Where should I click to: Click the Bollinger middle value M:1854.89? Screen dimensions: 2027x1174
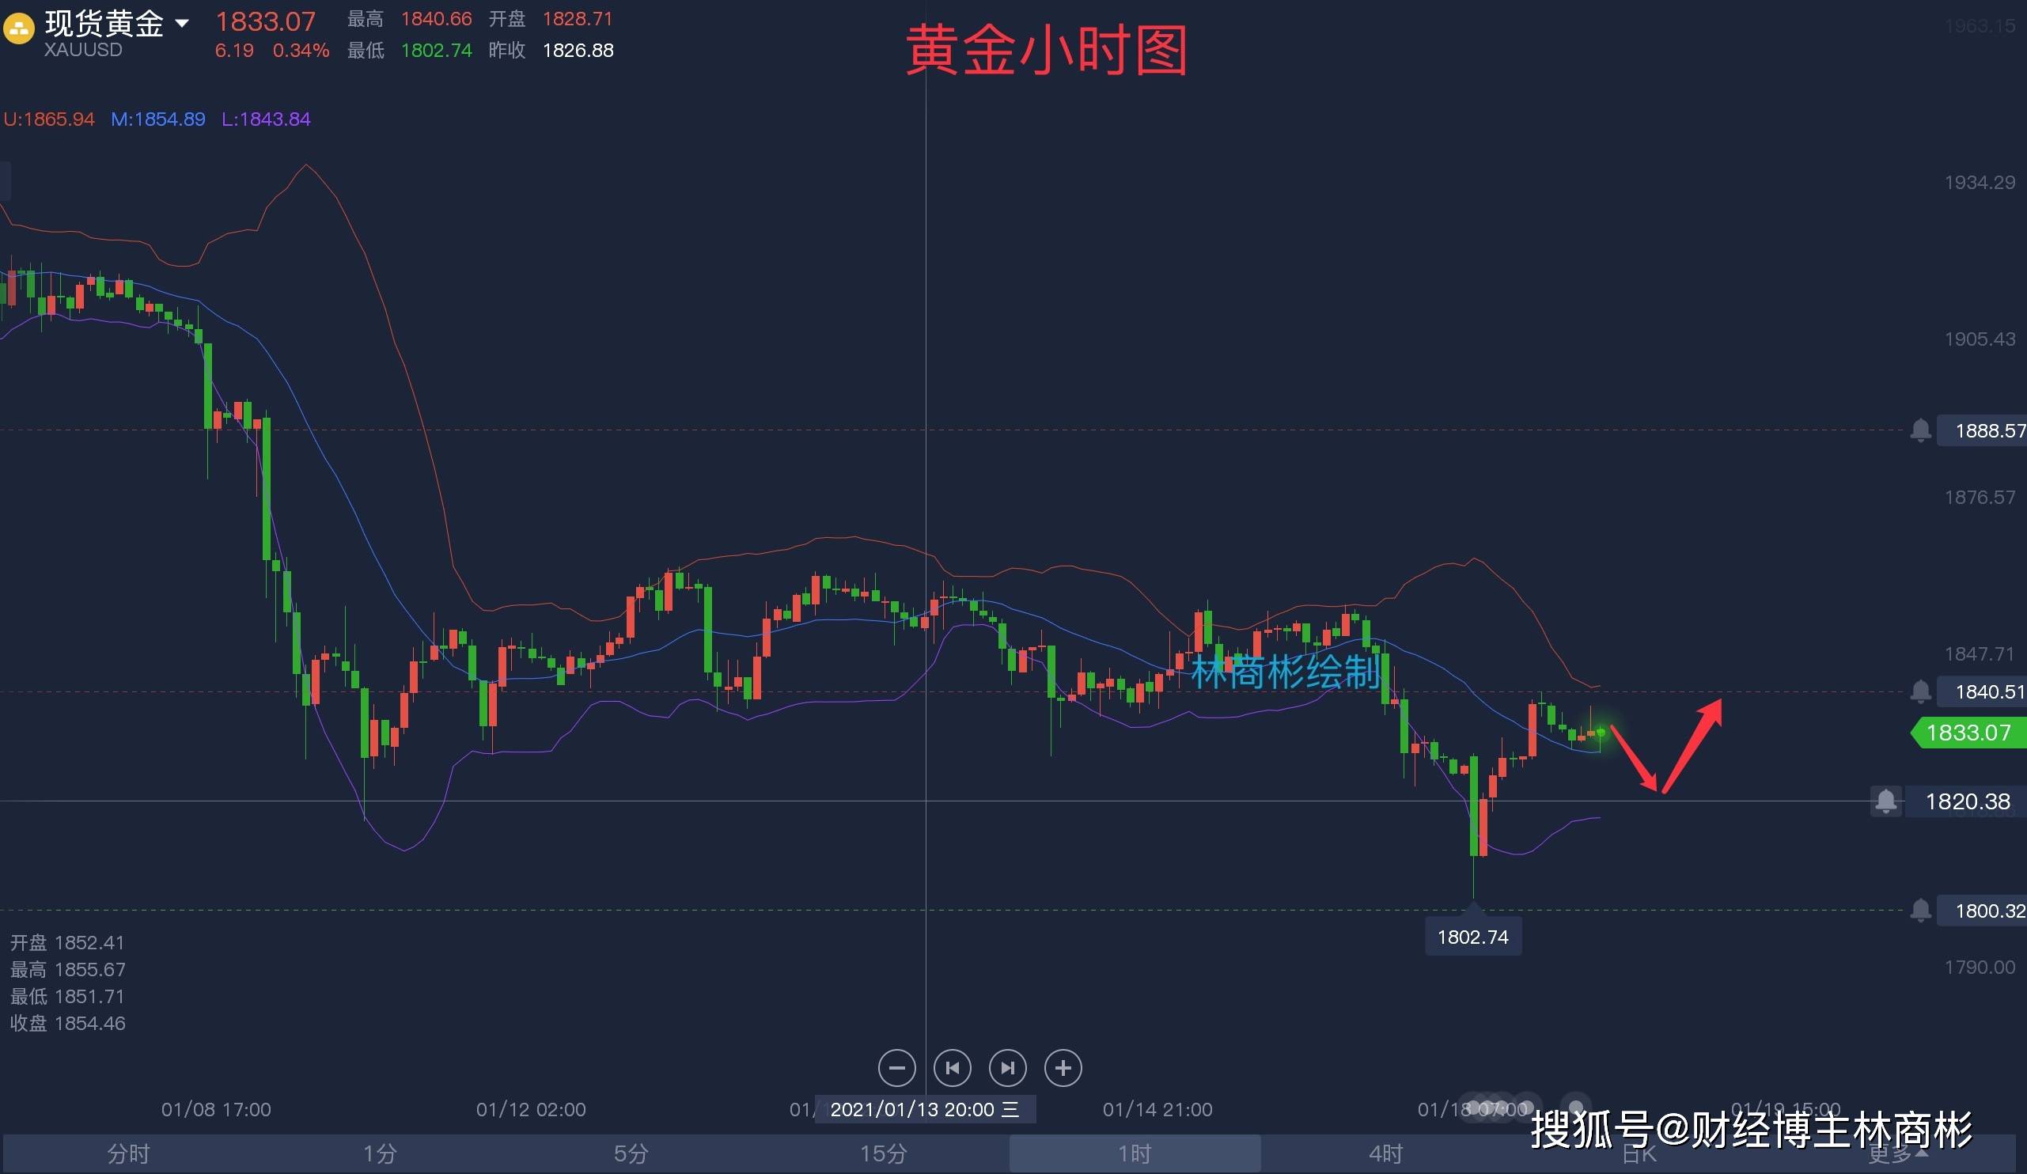(157, 119)
